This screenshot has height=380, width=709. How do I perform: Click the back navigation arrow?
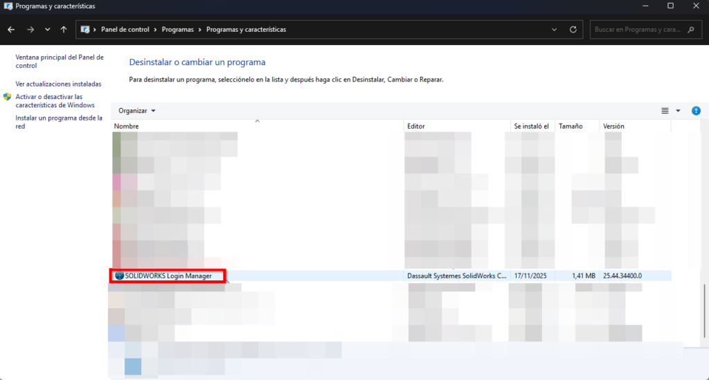coord(11,30)
